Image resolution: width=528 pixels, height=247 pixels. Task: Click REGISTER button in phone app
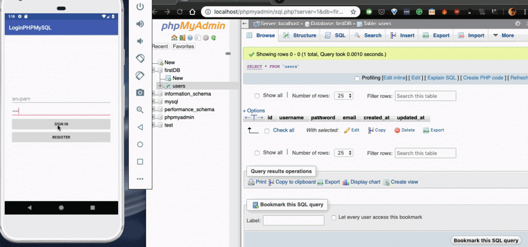pos(61,137)
